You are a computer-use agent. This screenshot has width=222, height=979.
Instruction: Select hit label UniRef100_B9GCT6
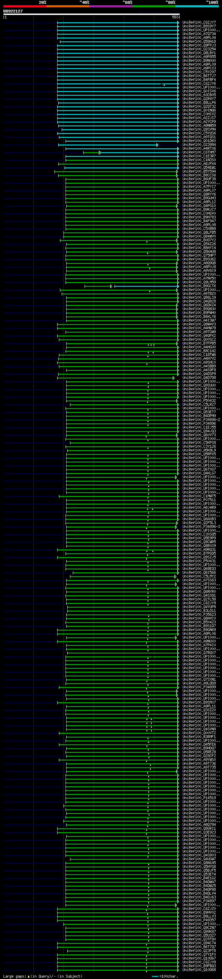pos(199,286)
